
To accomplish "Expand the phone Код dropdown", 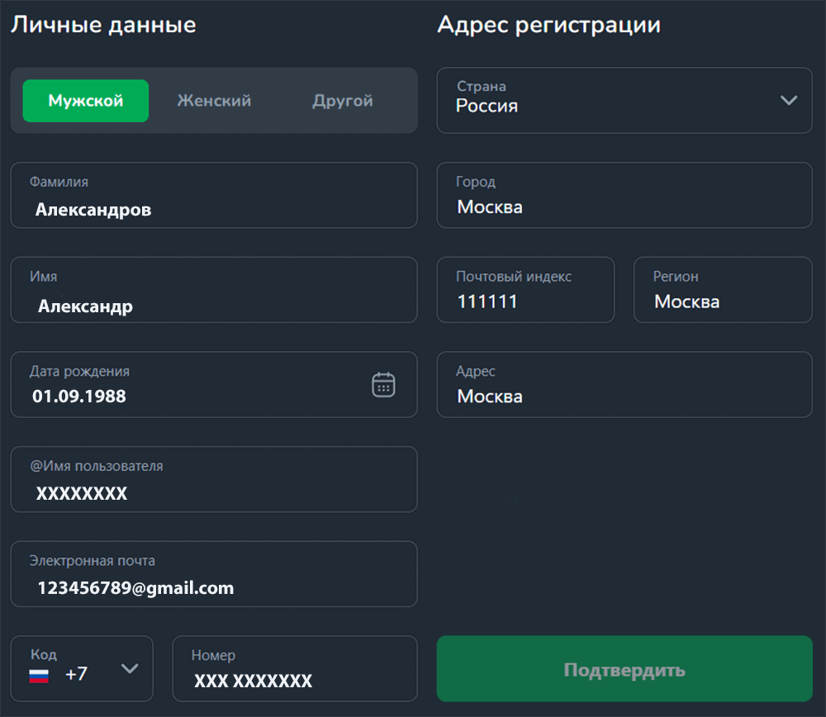I will coord(82,669).
